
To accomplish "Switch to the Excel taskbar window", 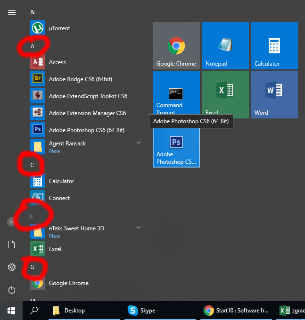I will (x=291, y=311).
